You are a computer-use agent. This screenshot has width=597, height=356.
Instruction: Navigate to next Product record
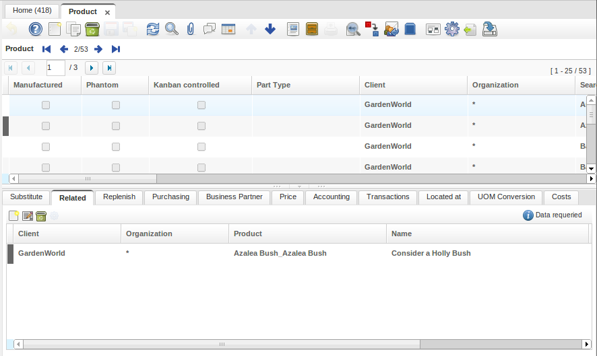(x=98, y=49)
